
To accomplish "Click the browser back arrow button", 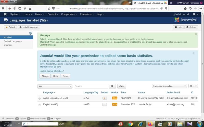I will coord(201,8).
